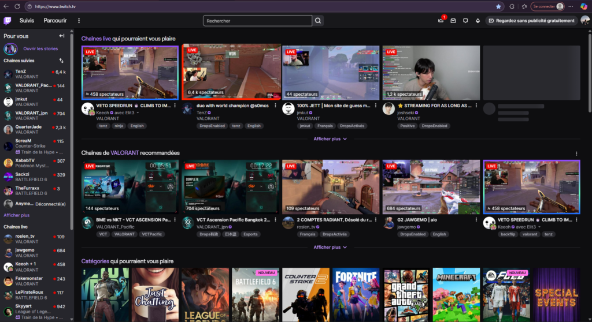
Task: Click Ouvrir les stories link
Action: pos(40,48)
